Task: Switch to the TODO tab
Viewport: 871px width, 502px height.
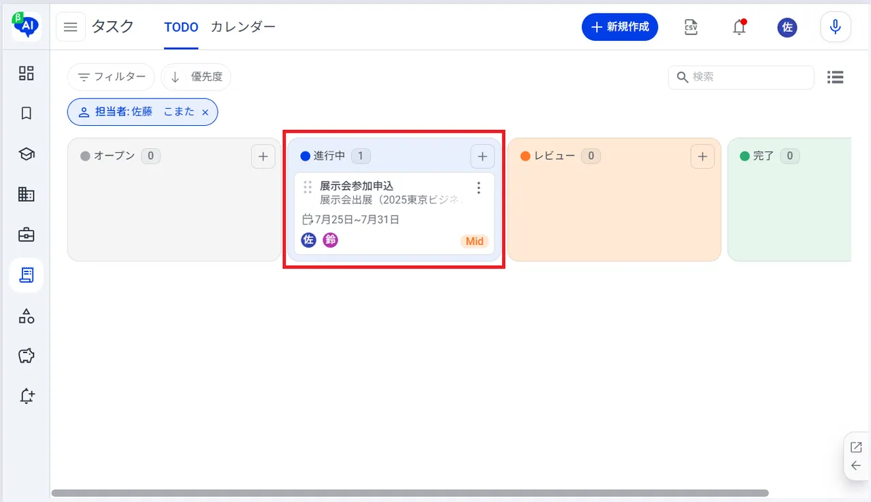Action: point(181,27)
